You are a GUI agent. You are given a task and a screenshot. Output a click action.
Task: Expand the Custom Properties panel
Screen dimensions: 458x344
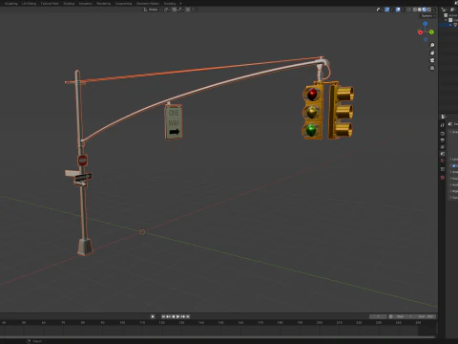tap(453, 198)
